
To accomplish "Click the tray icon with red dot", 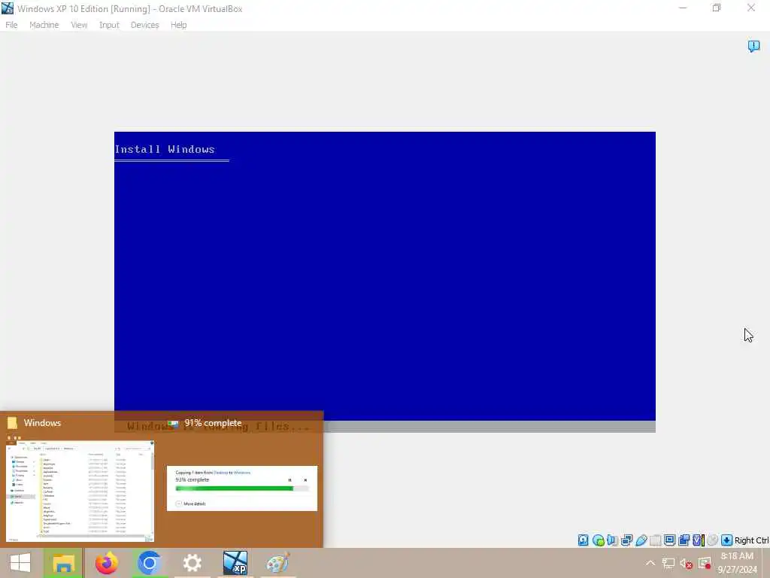I will [705, 563].
